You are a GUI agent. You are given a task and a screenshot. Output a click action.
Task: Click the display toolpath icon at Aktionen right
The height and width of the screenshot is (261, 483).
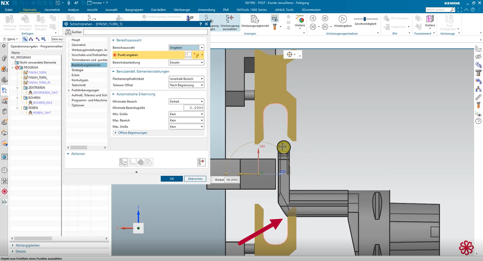click(202, 162)
